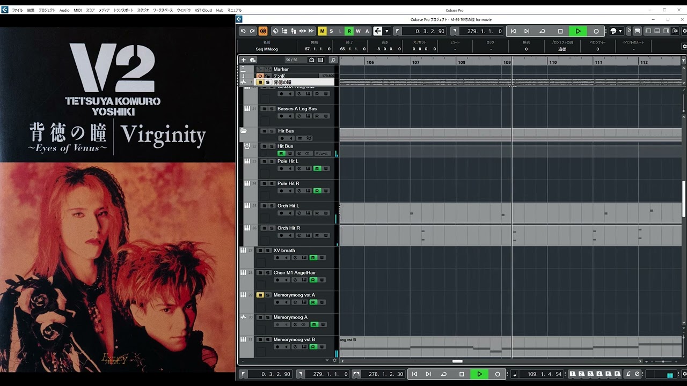Toggle cycle in bottom transport bar
Screen dimensions: 687x386
click(x=443, y=374)
